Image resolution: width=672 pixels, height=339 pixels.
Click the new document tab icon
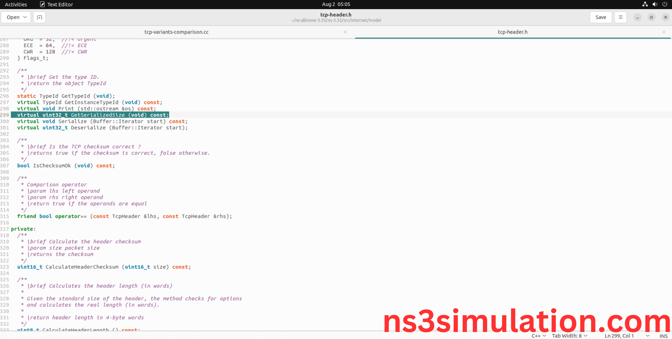(x=39, y=17)
